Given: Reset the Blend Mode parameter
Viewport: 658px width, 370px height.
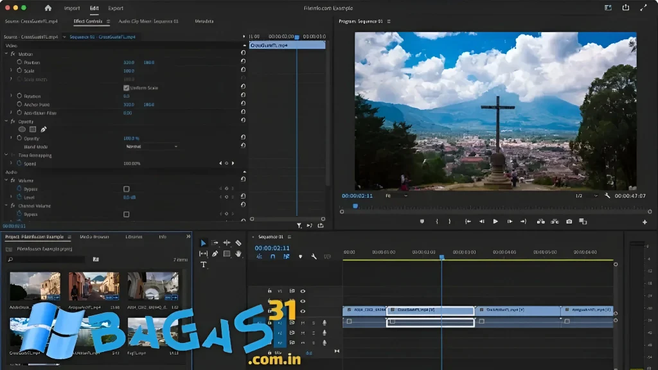Looking at the screenshot, I should coord(243,146).
